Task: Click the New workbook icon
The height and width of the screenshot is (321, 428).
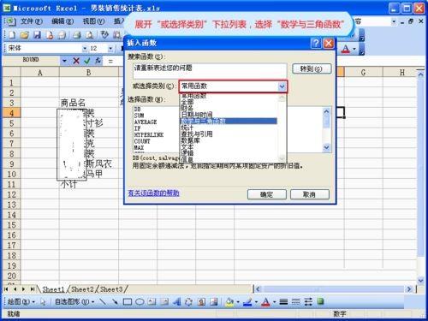Action: pyautogui.click(x=12, y=35)
